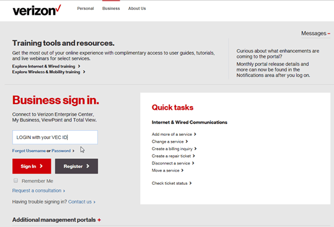Click the Forgot Username link
The width and height of the screenshot is (334, 227).
point(29,151)
